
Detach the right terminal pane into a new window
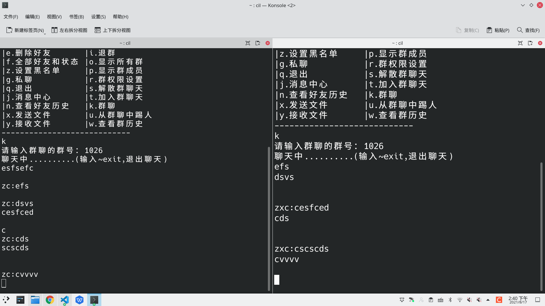[530, 43]
